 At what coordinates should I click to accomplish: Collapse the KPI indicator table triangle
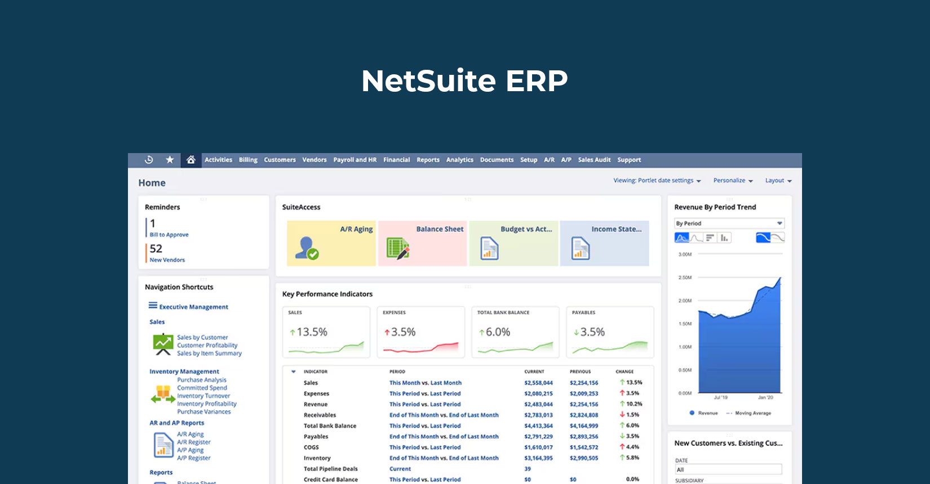point(293,371)
